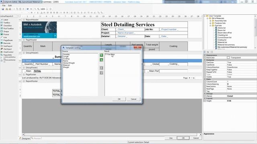Collapse the Layout property category
Image resolution: width=257 pixels, height=144 pixels.
click(205, 98)
